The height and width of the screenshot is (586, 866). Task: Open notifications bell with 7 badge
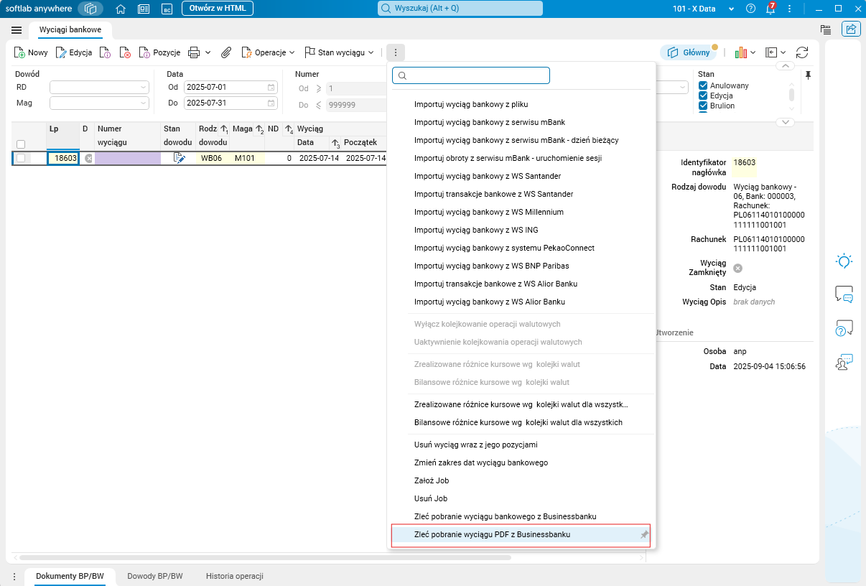[x=770, y=9]
